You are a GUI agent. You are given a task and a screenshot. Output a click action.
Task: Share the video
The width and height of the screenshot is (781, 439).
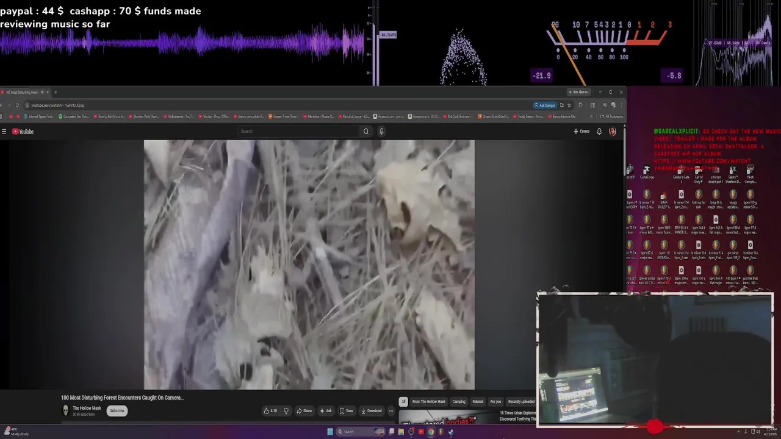click(x=304, y=411)
